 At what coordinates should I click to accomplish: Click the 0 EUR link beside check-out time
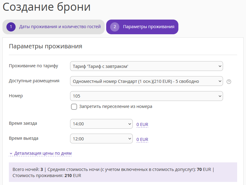click(142, 139)
